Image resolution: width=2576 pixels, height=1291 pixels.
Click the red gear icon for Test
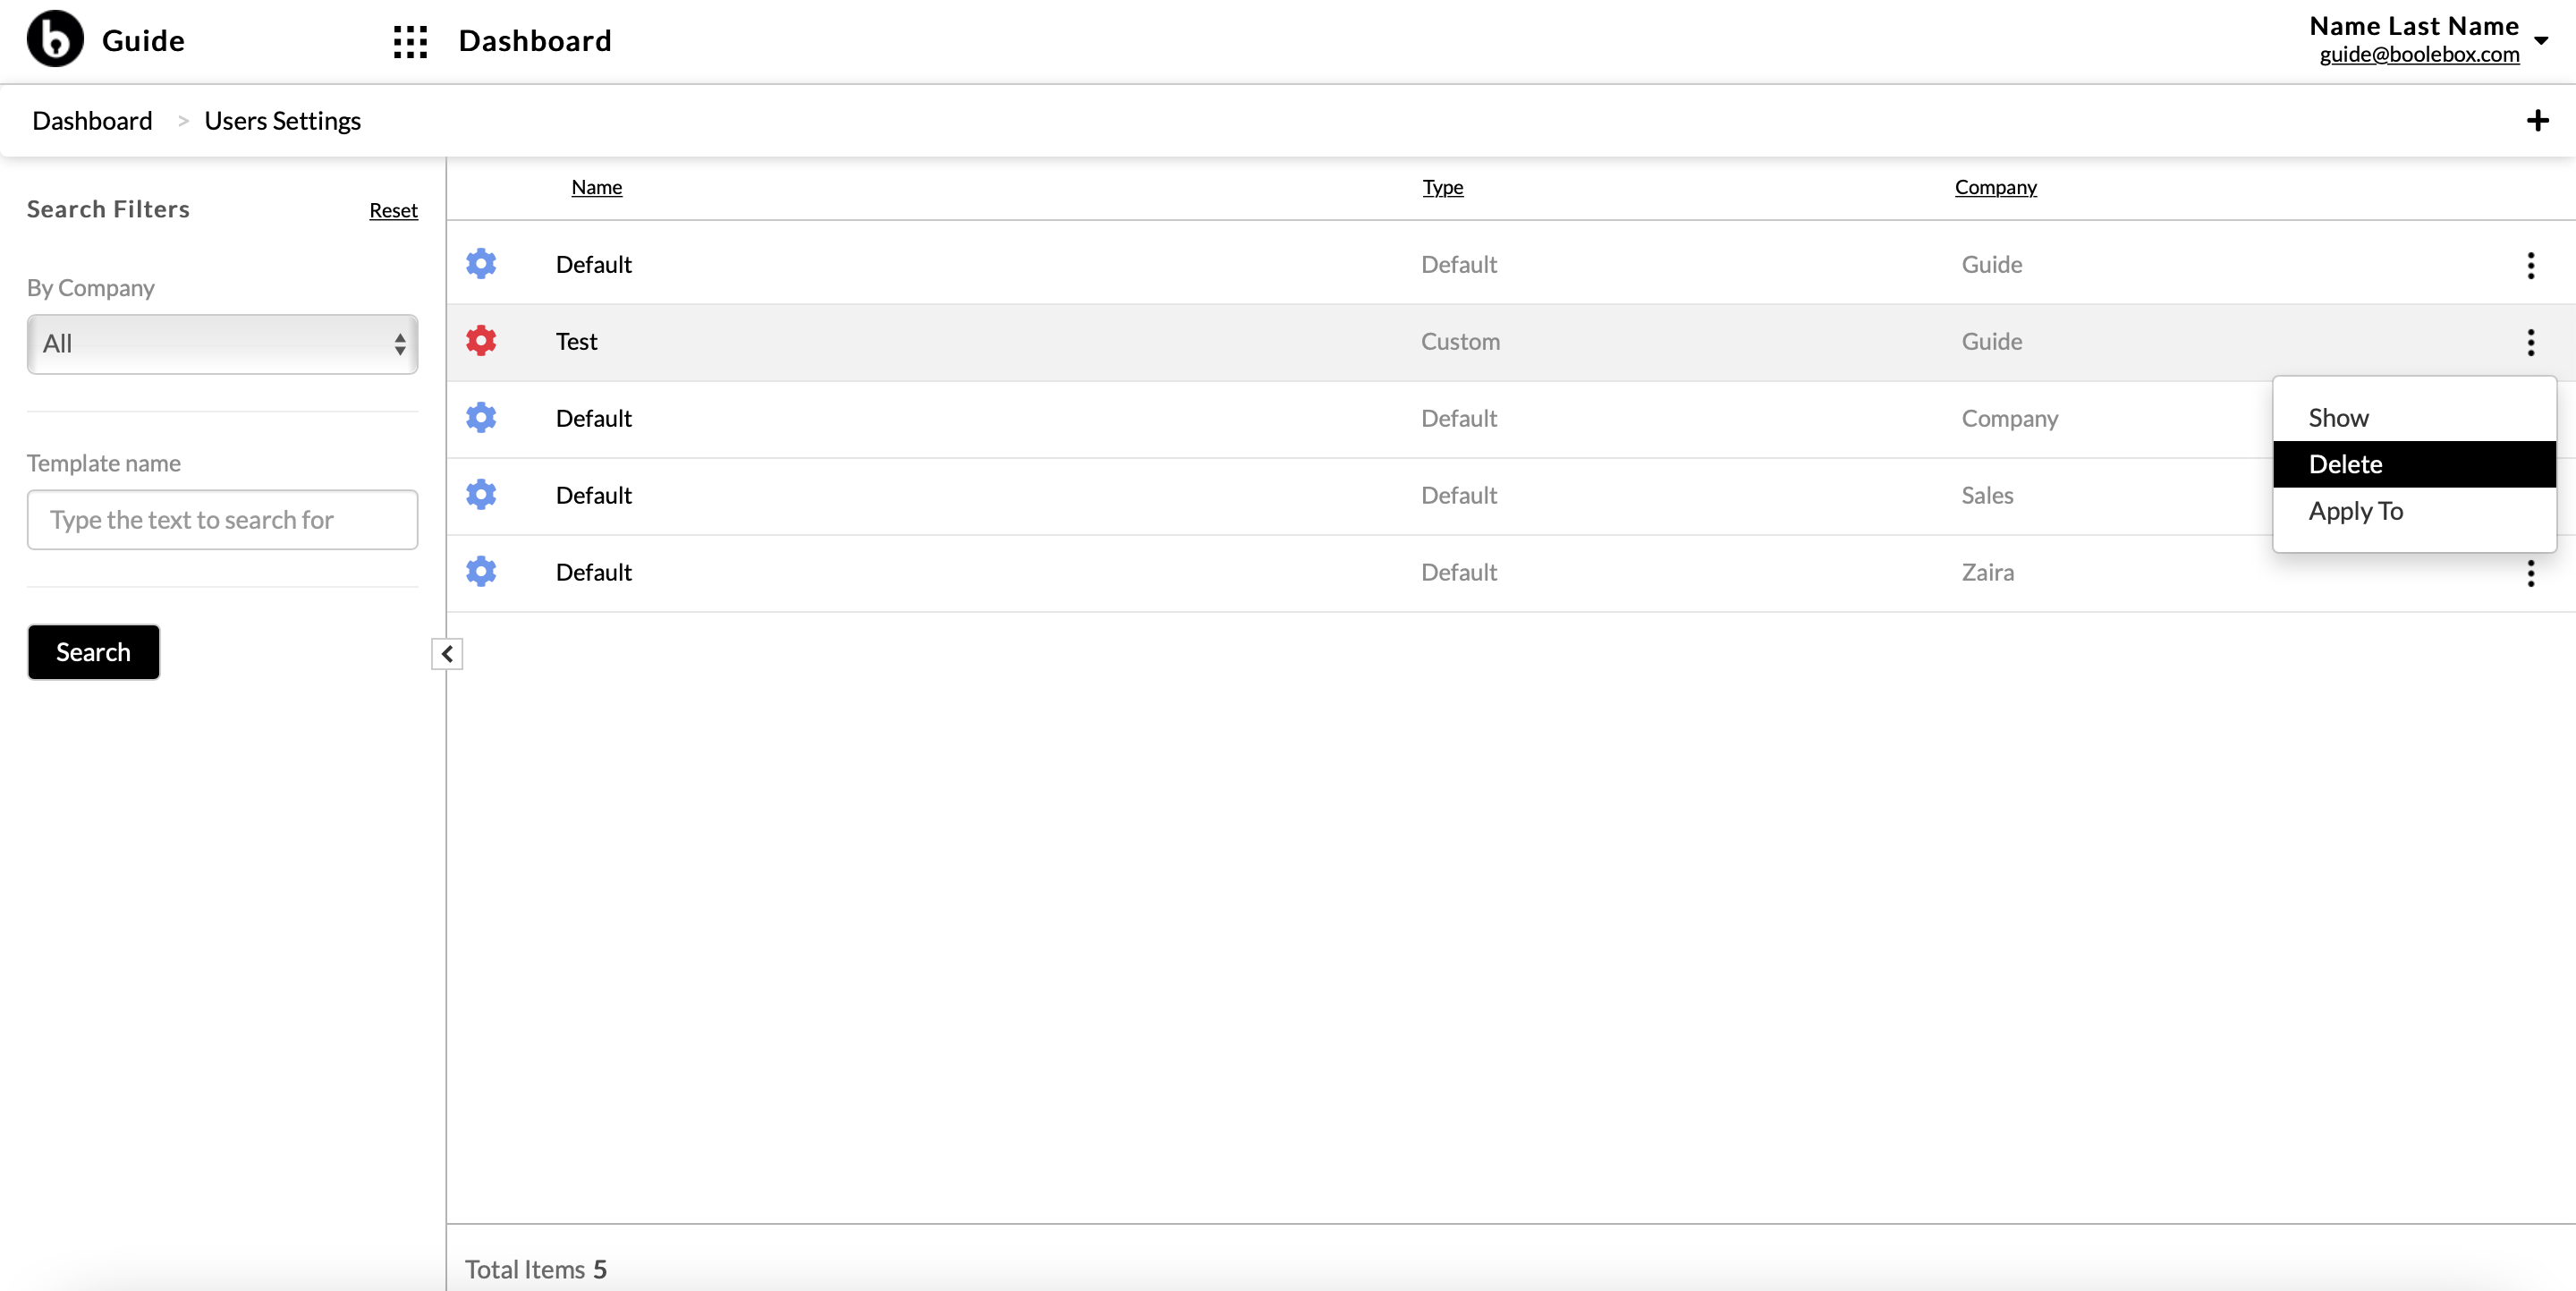click(x=481, y=341)
